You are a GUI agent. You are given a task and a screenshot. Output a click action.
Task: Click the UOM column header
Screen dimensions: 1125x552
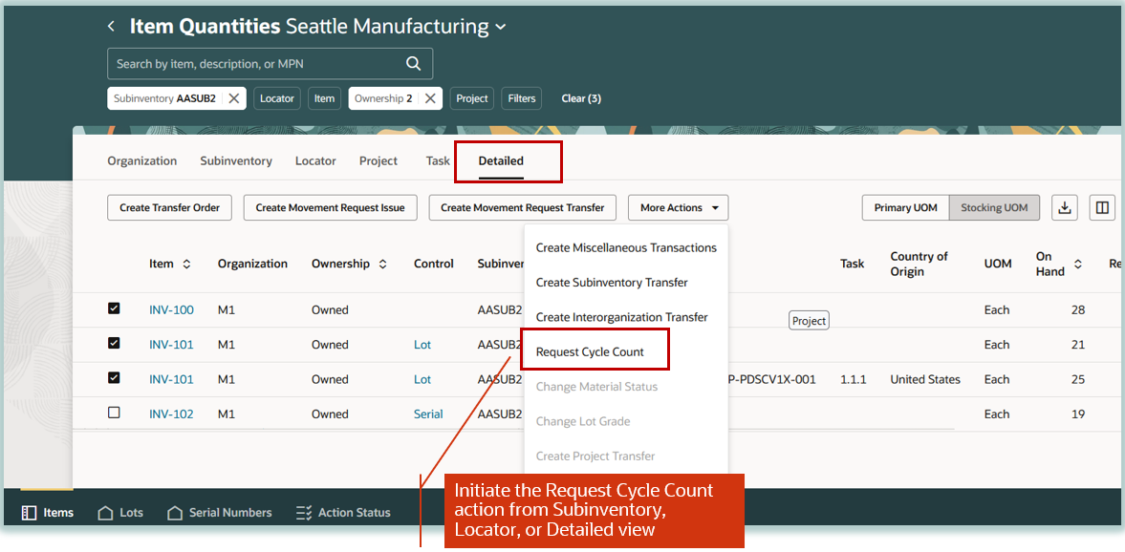pos(998,264)
